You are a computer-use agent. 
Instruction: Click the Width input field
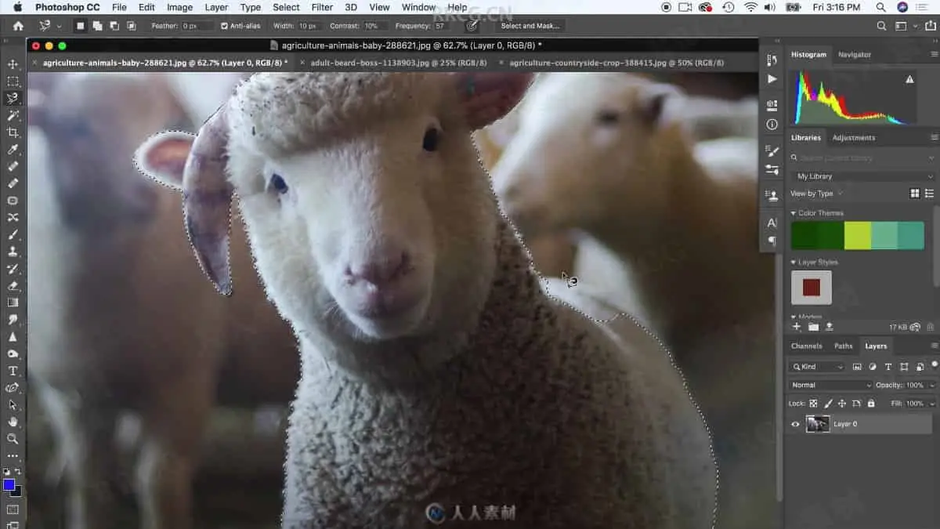click(x=308, y=26)
